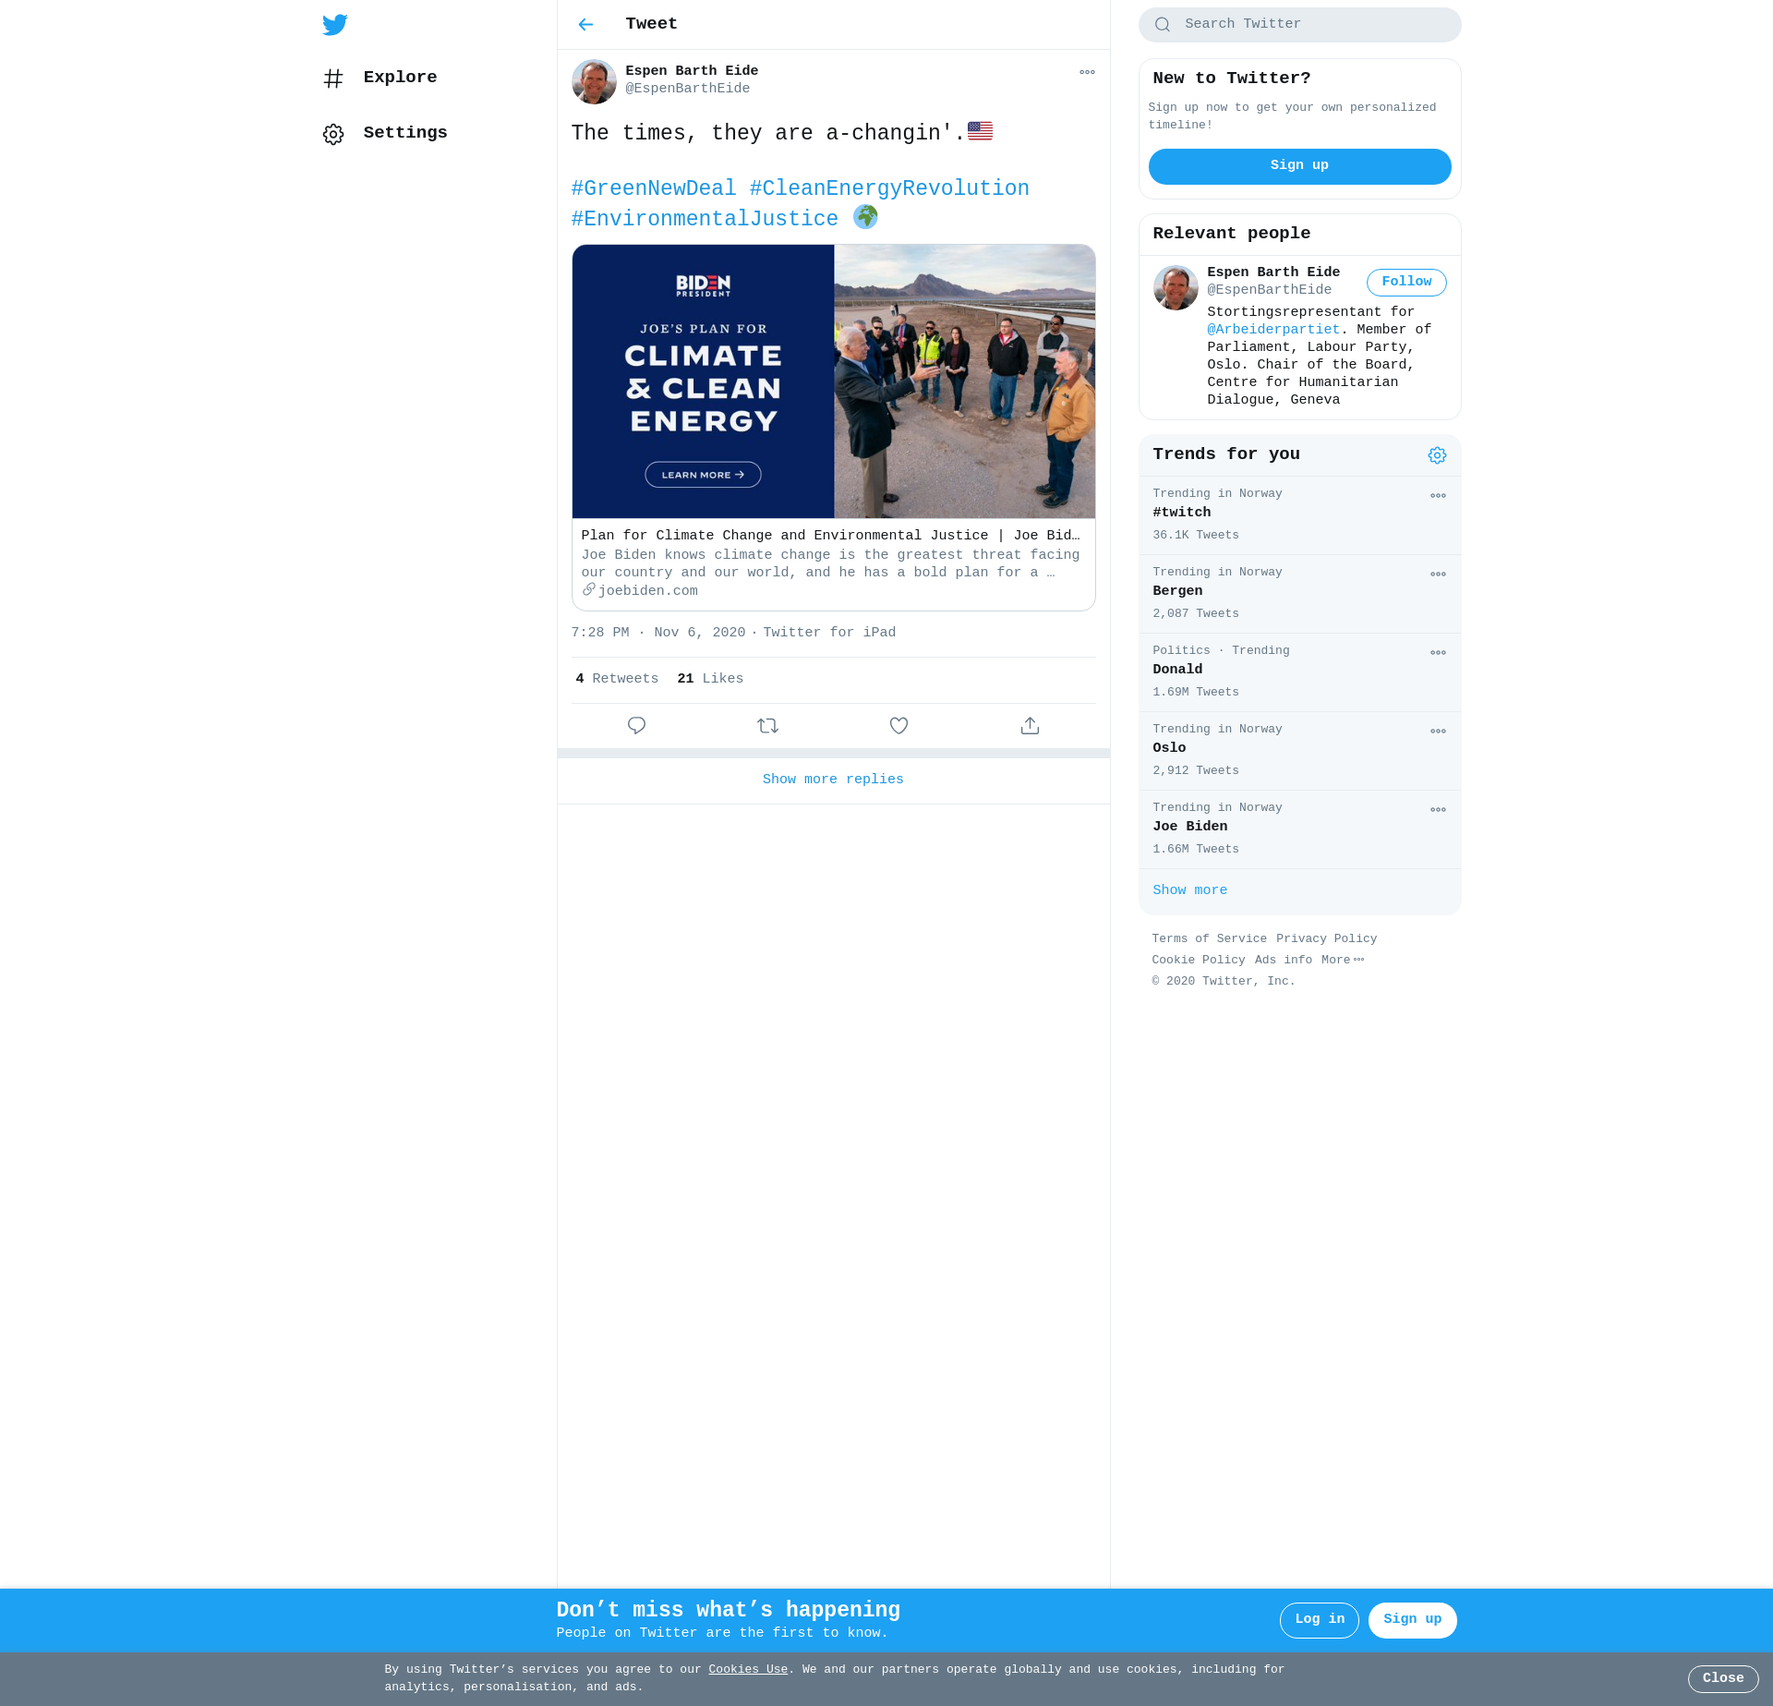
Task: Click the reply speech bubble icon
Action: pos(636,726)
